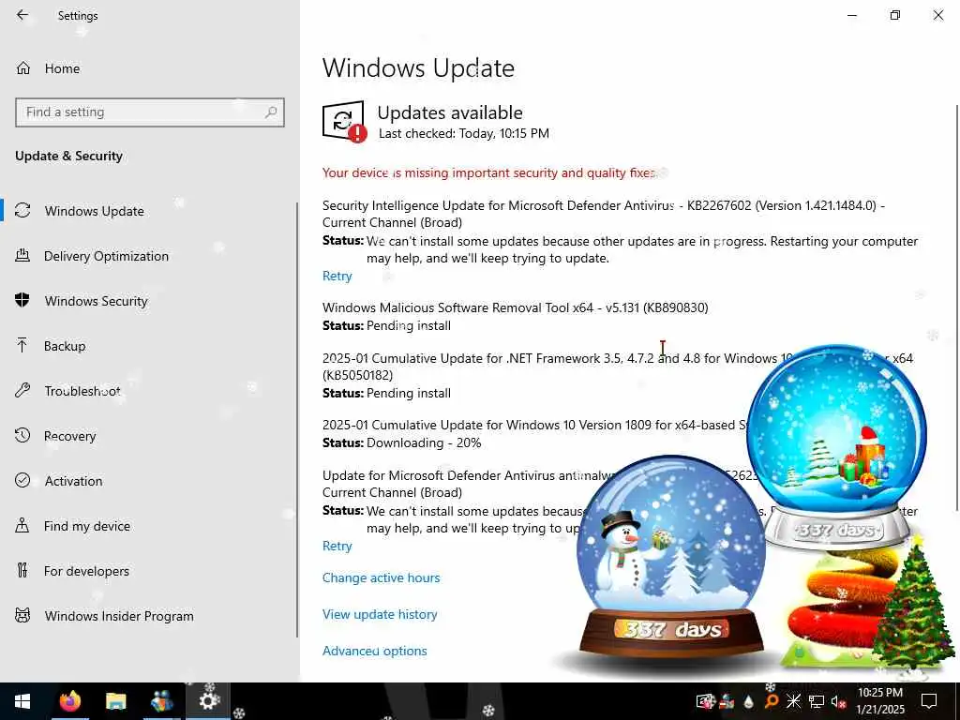Click the volume muted tray icon
The image size is (960, 720).
[x=839, y=701]
